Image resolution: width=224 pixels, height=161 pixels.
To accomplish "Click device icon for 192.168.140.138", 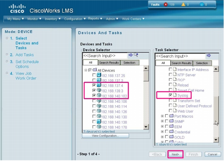I will pyautogui.click(x=99, y=122).
